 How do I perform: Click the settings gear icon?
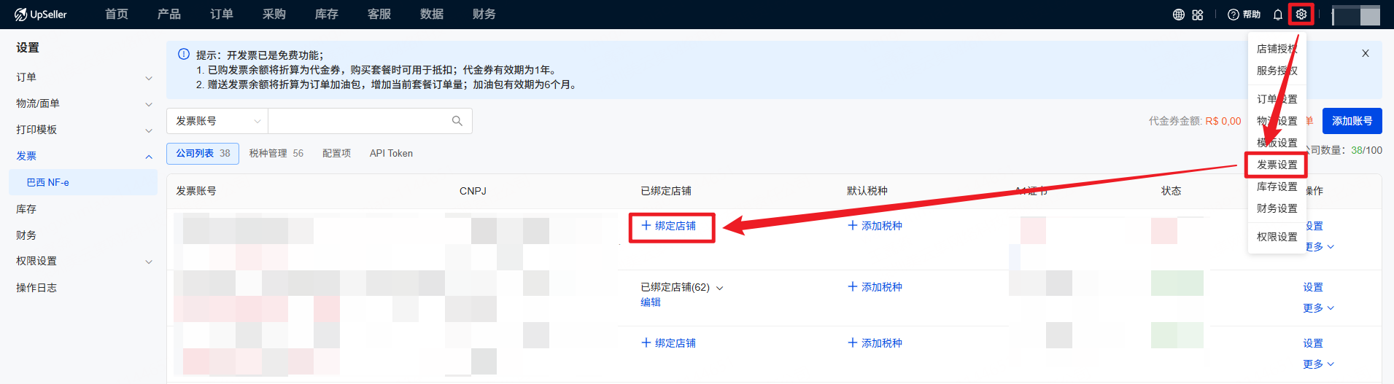click(1301, 15)
